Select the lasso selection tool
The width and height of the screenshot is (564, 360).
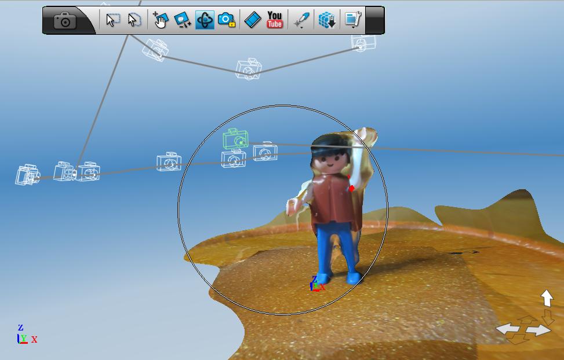(x=134, y=20)
